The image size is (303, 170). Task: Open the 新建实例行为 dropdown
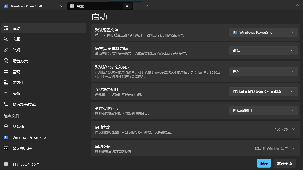click(263, 110)
